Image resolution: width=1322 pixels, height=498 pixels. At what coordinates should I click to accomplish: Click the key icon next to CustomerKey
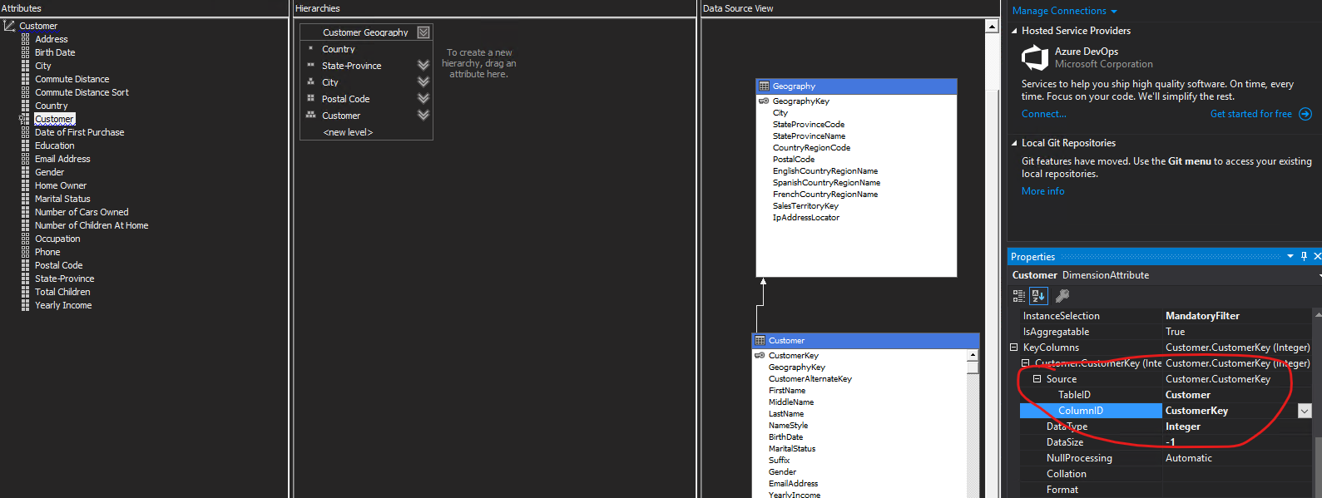tap(760, 355)
